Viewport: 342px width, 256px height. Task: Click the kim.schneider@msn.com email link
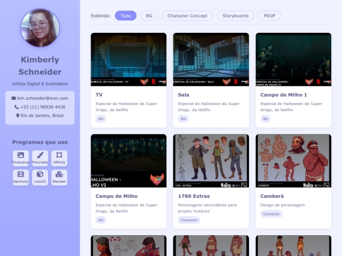click(42, 98)
